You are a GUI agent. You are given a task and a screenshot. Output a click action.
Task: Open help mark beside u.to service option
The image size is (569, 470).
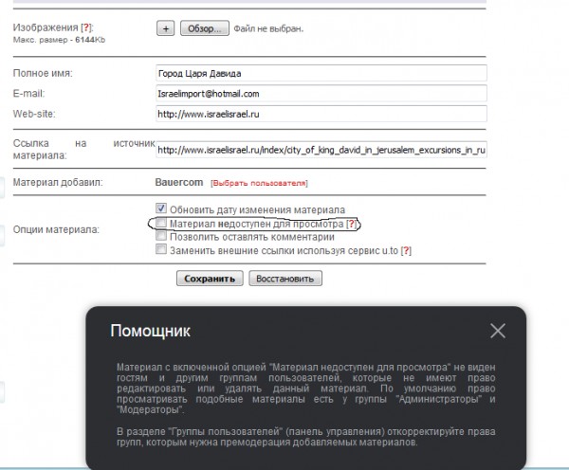click(406, 250)
